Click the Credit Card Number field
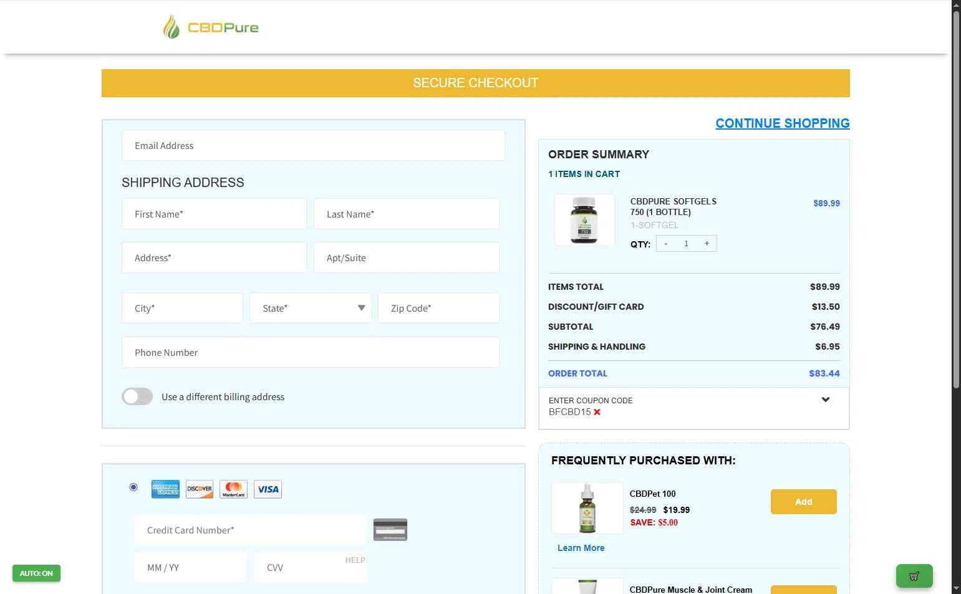 251,530
